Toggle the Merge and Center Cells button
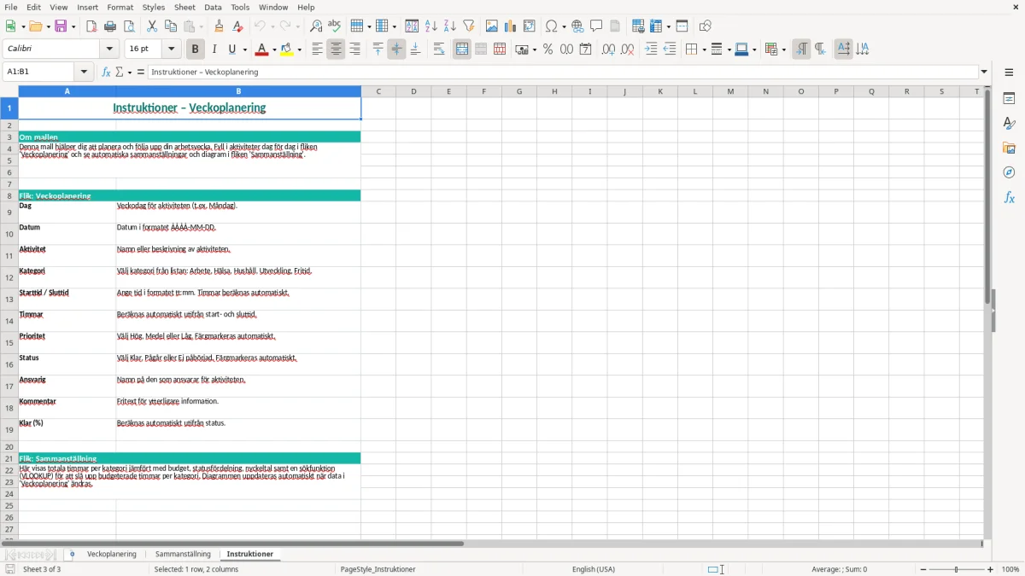Viewport: 1025px width, 576px height. click(462, 49)
